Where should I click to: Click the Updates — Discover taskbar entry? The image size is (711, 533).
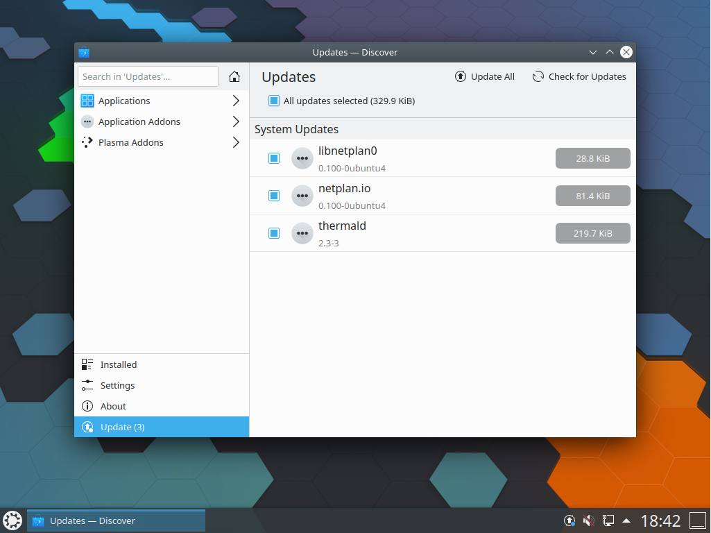click(x=116, y=521)
